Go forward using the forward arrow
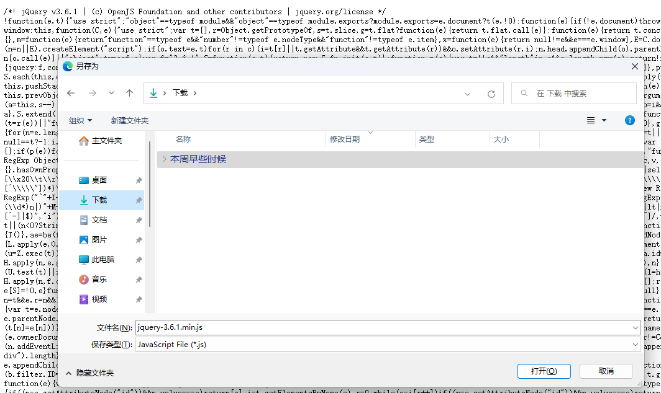 [93, 93]
